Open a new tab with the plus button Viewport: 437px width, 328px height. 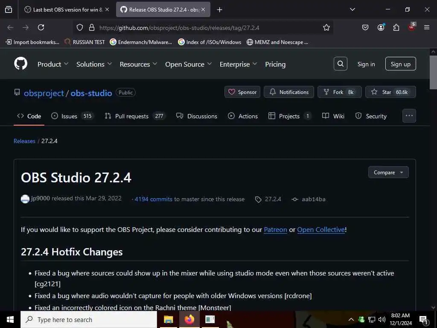pyautogui.click(x=220, y=10)
